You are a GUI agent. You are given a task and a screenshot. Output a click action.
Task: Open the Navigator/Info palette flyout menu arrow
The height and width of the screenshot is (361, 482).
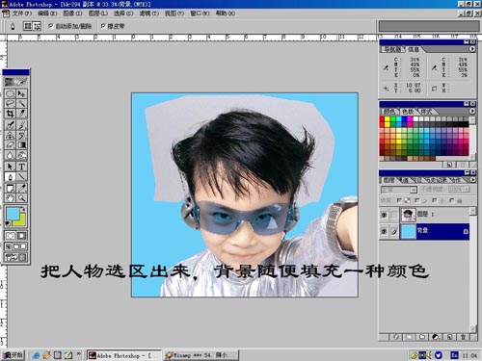(x=472, y=49)
